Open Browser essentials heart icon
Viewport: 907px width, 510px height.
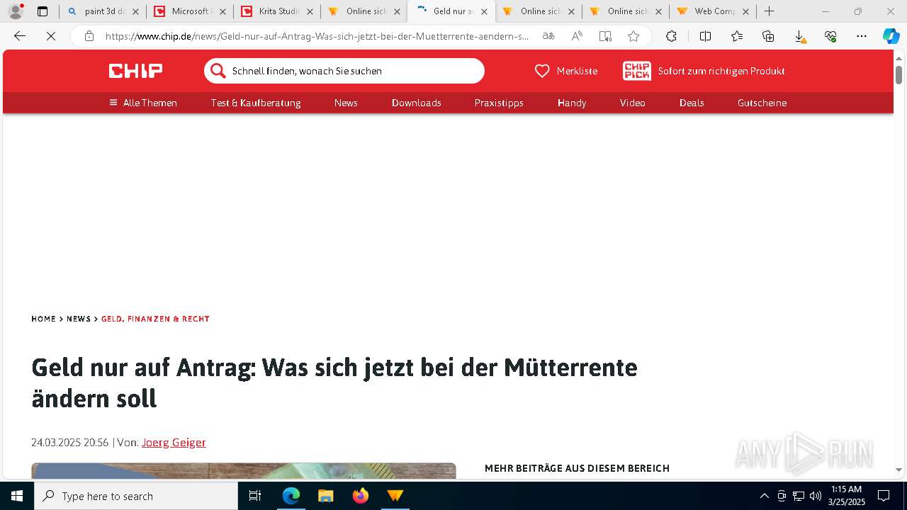830,36
